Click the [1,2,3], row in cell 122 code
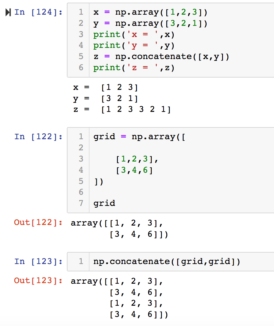 [x=137, y=159]
